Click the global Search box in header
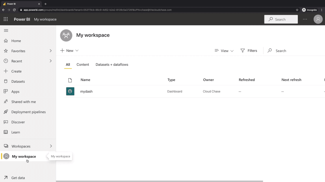325x182 pixels. coord(281,19)
